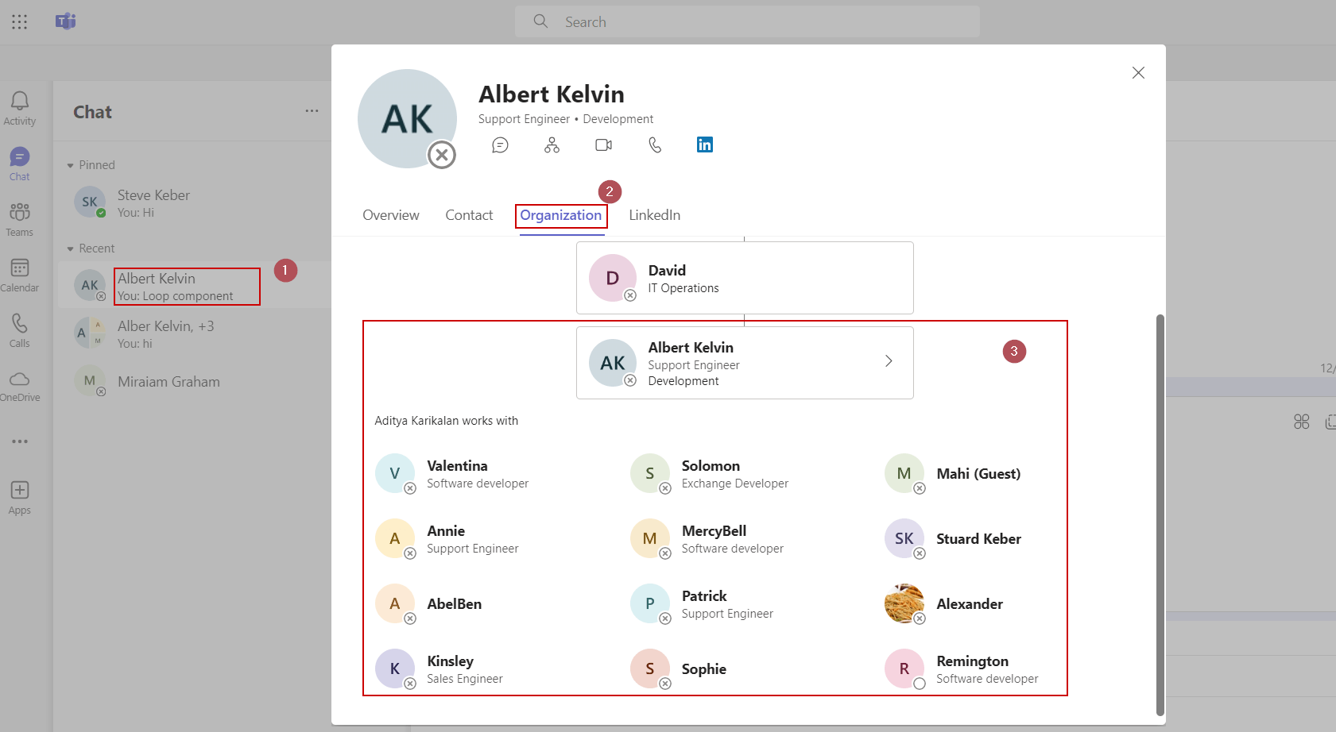Screen dimensions: 1336x732
Task: Click in the Search box
Action: pos(747,21)
